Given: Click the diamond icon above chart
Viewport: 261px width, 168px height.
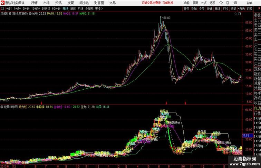Looking at the screenshot, I should tap(236, 14).
